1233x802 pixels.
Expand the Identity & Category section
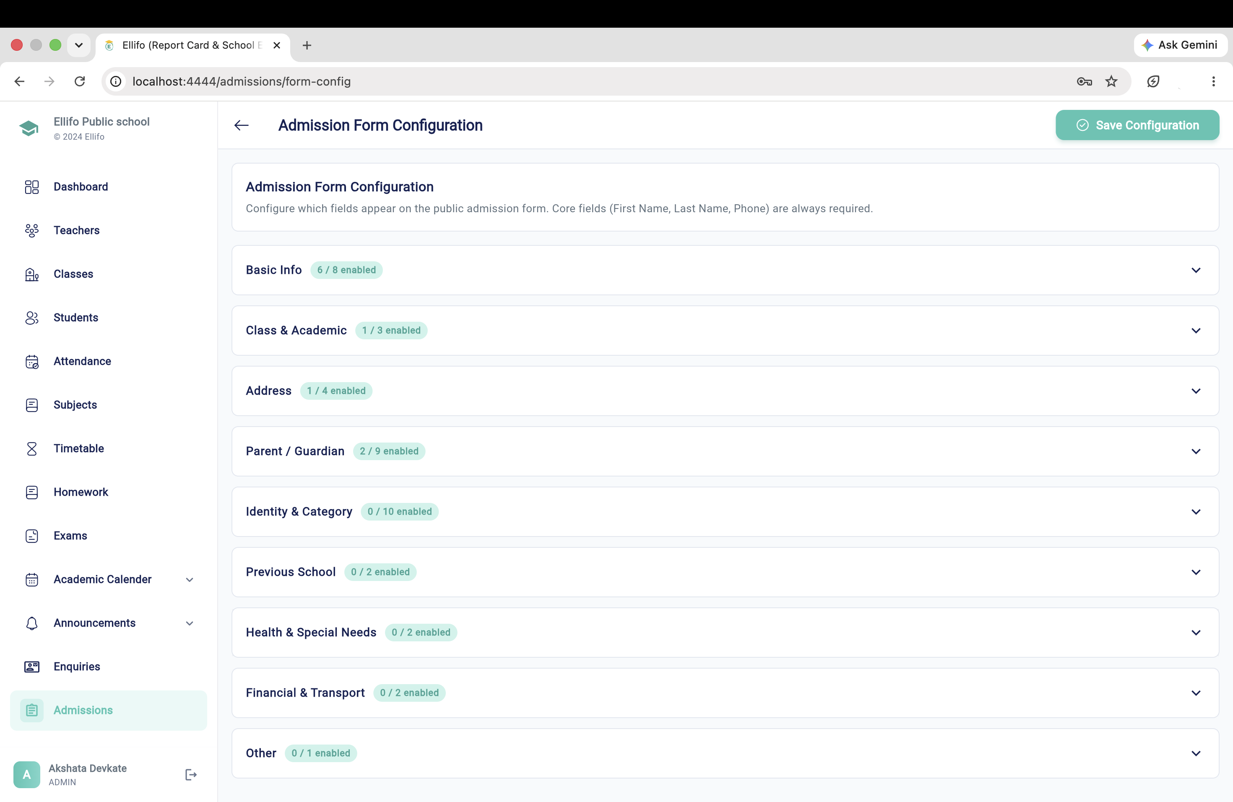tap(725, 512)
